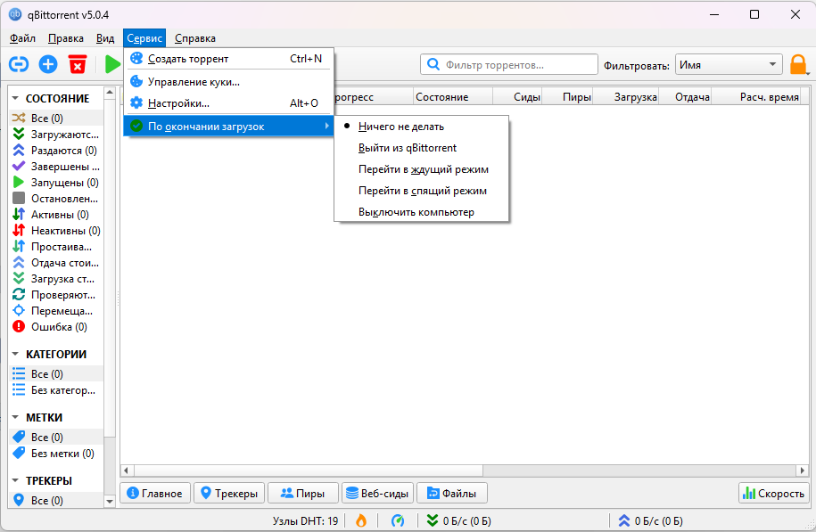The height and width of the screenshot is (532, 816).
Task: Collapse the ТРЕКЕРЫ section
Action: click(15, 480)
